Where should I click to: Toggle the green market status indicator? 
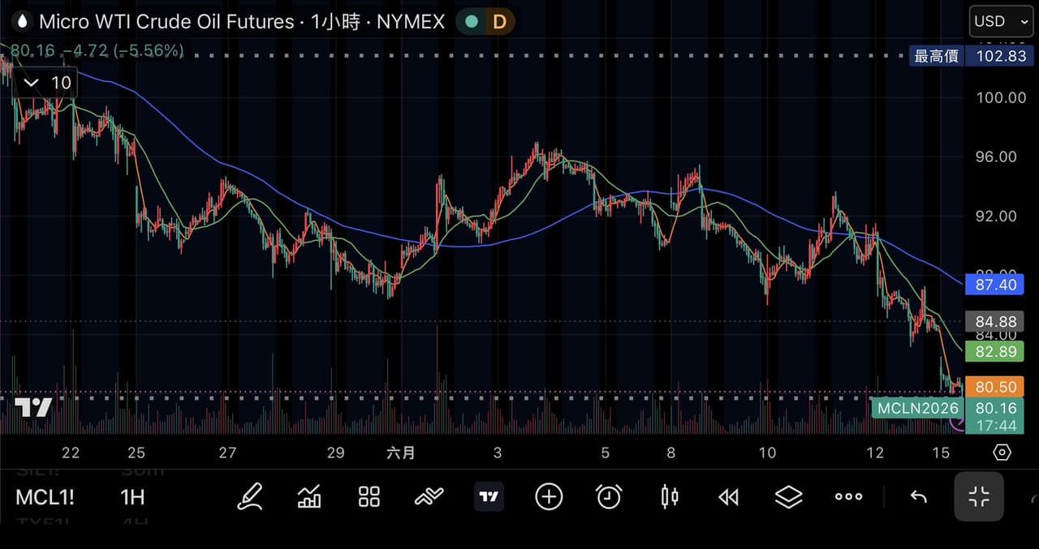pos(472,22)
